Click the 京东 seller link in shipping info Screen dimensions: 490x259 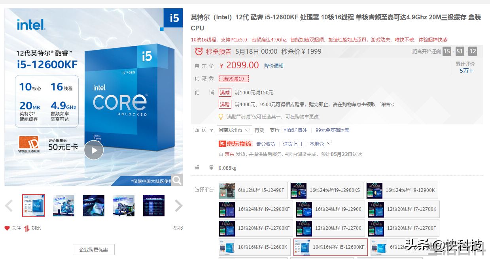click(x=229, y=154)
